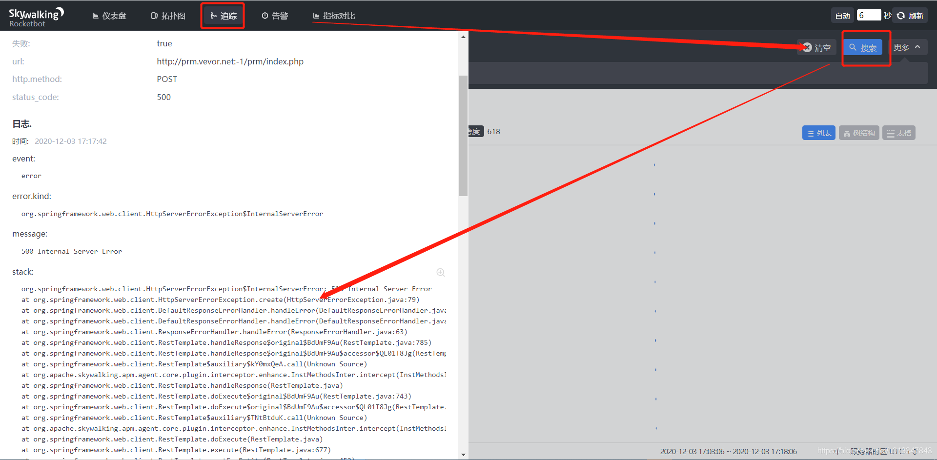Screen dimensions: 937x460
Task: Click the message '500 Internal Server Error'
Action: [x=72, y=251]
